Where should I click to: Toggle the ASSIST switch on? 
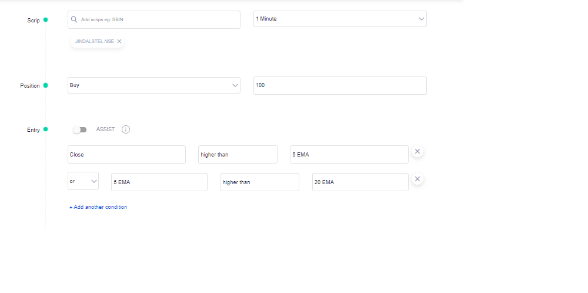80,130
